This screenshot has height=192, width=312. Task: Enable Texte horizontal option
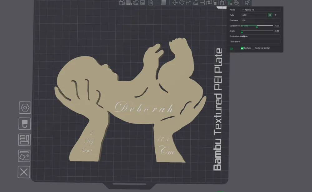253,48
